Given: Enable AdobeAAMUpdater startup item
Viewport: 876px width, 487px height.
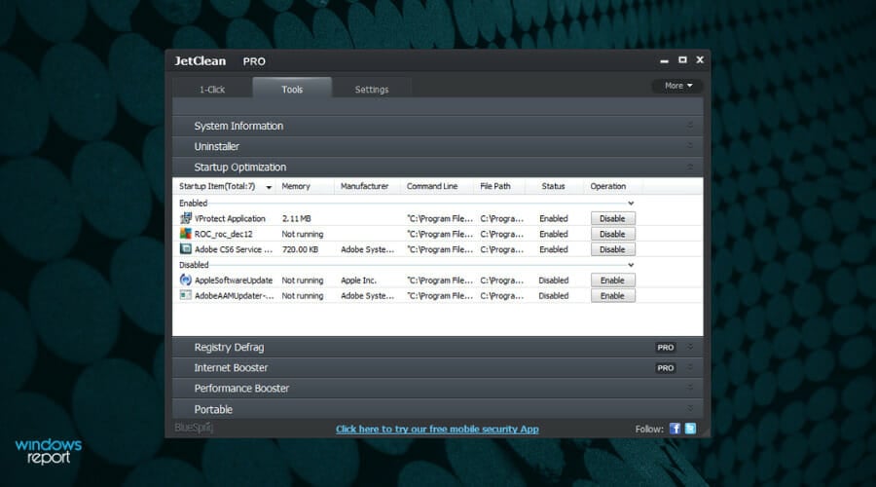Looking at the screenshot, I should click(613, 295).
